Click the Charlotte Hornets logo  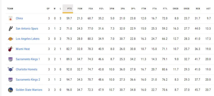point(10,69)
